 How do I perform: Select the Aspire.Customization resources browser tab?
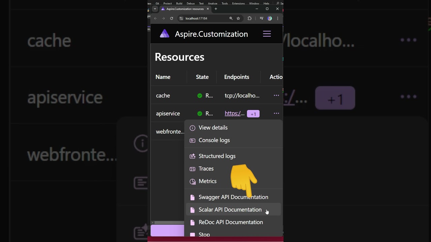pyautogui.click(x=185, y=9)
